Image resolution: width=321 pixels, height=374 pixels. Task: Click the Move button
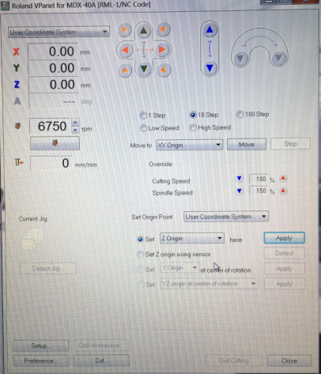pos(247,144)
